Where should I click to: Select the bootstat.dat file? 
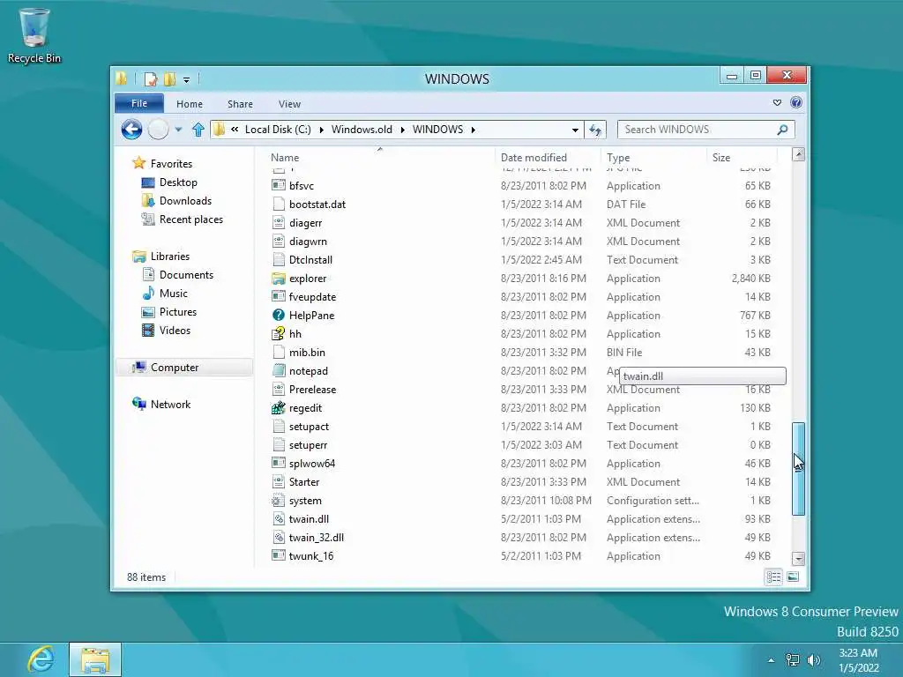tap(317, 205)
